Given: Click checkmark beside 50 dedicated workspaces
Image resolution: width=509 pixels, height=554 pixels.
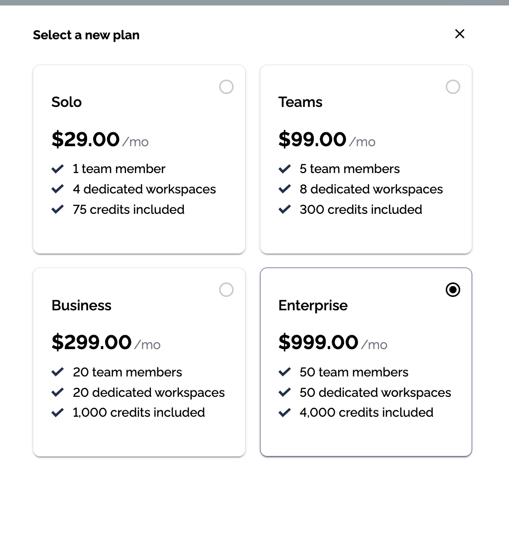Looking at the screenshot, I should point(284,393).
